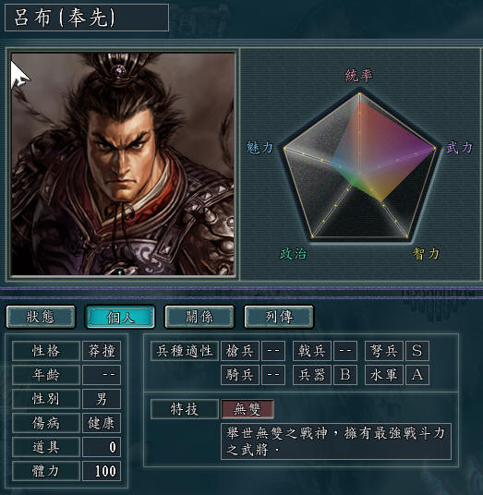483x495 pixels.
Task: Click Lu Bu's portrait image
Action: (123, 163)
